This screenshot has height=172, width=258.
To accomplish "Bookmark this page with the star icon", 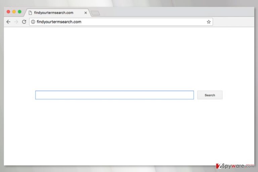I will coord(209,22).
